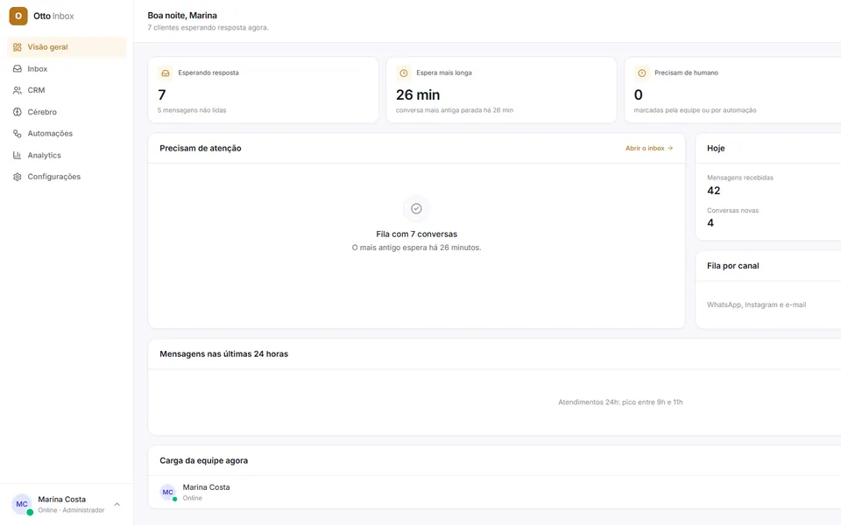841x525 pixels.
Task: Click the text Atendimentos 24h: pico entre 9h e 11h
Action: [620, 402]
